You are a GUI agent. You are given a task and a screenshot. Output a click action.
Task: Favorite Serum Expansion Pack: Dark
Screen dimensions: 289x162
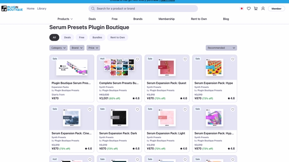tap(137, 109)
